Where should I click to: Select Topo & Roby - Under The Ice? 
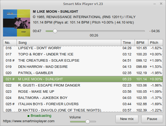pyautogui.click(x=46, y=54)
